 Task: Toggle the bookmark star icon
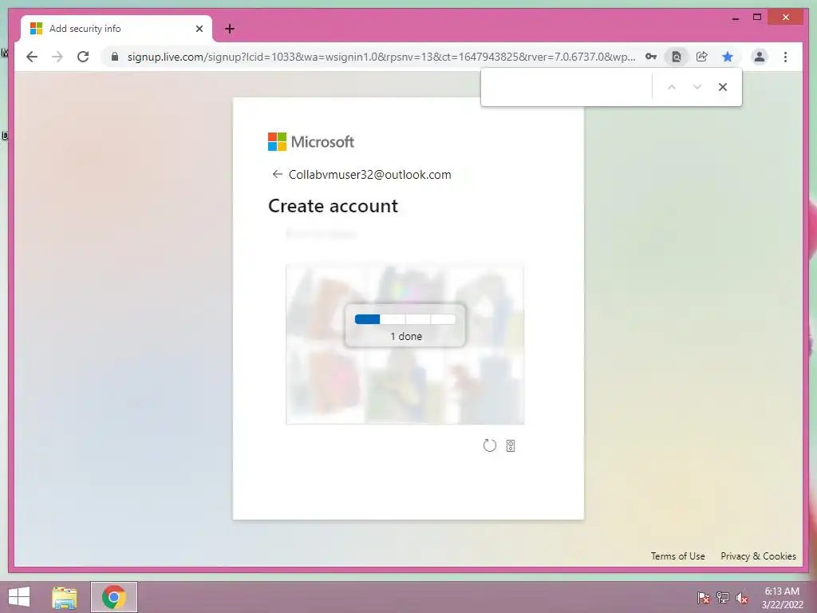[728, 57]
